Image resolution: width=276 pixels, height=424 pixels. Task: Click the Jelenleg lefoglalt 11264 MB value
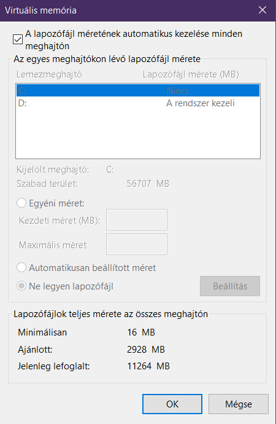tap(148, 366)
